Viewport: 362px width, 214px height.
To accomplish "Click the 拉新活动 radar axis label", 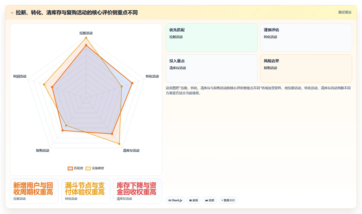I will [86, 33].
